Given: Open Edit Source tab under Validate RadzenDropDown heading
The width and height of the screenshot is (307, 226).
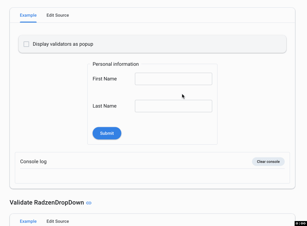Looking at the screenshot, I should point(58,221).
